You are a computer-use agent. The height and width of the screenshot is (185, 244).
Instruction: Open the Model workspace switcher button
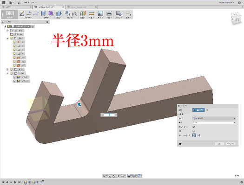tap(10, 14)
